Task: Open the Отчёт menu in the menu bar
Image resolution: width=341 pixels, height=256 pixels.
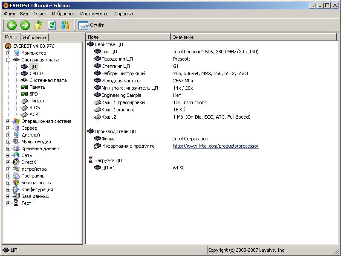Action: click(x=40, y=14)
